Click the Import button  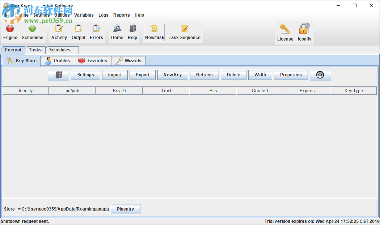115,75
